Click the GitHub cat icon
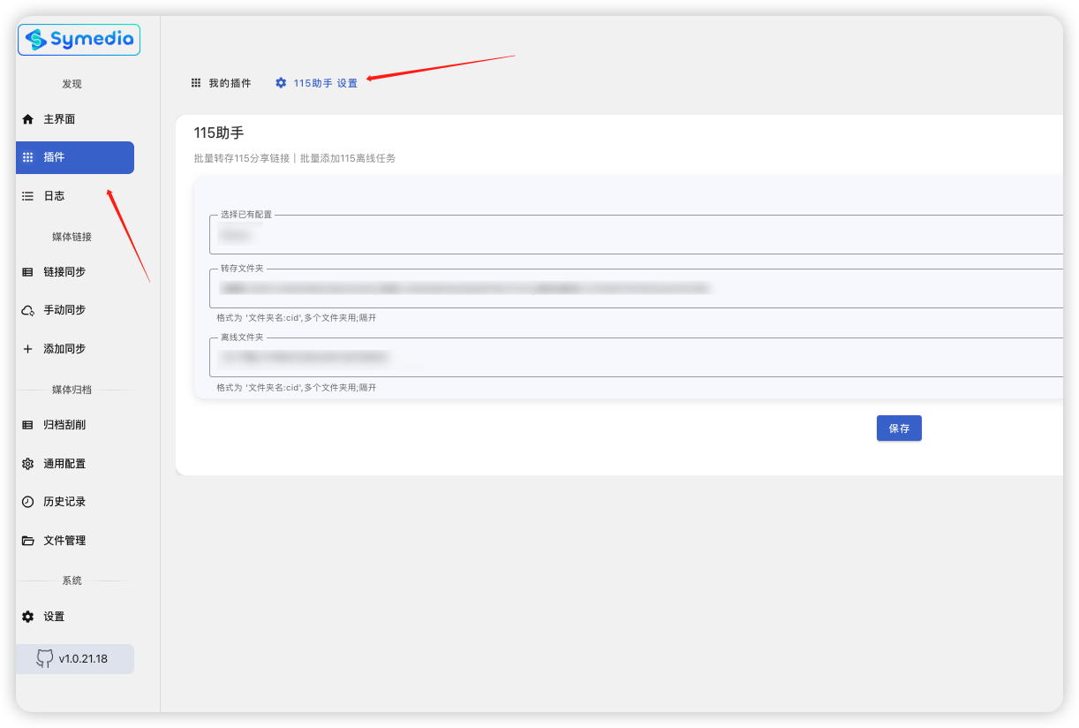This screenshot has height=728, width=1079. (x=44, y=659)
